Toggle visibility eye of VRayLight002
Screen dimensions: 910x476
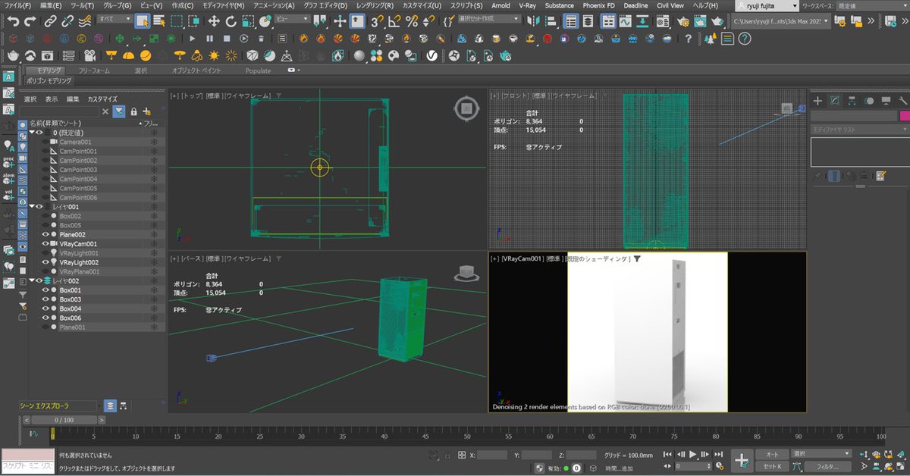point(45,262)
